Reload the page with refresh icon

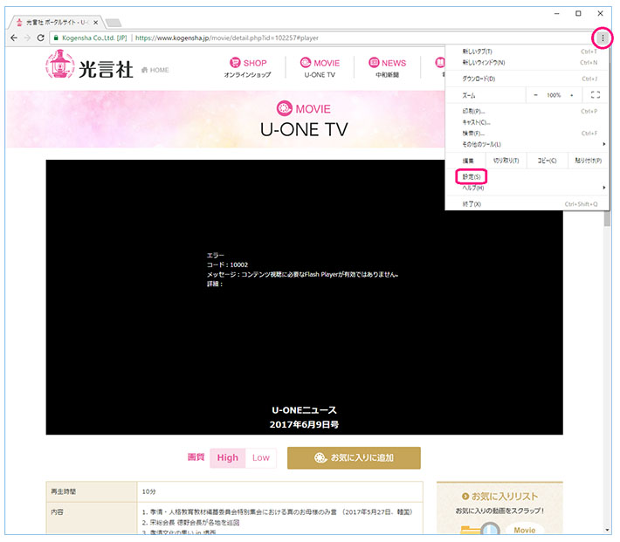(x=40, y=38)
